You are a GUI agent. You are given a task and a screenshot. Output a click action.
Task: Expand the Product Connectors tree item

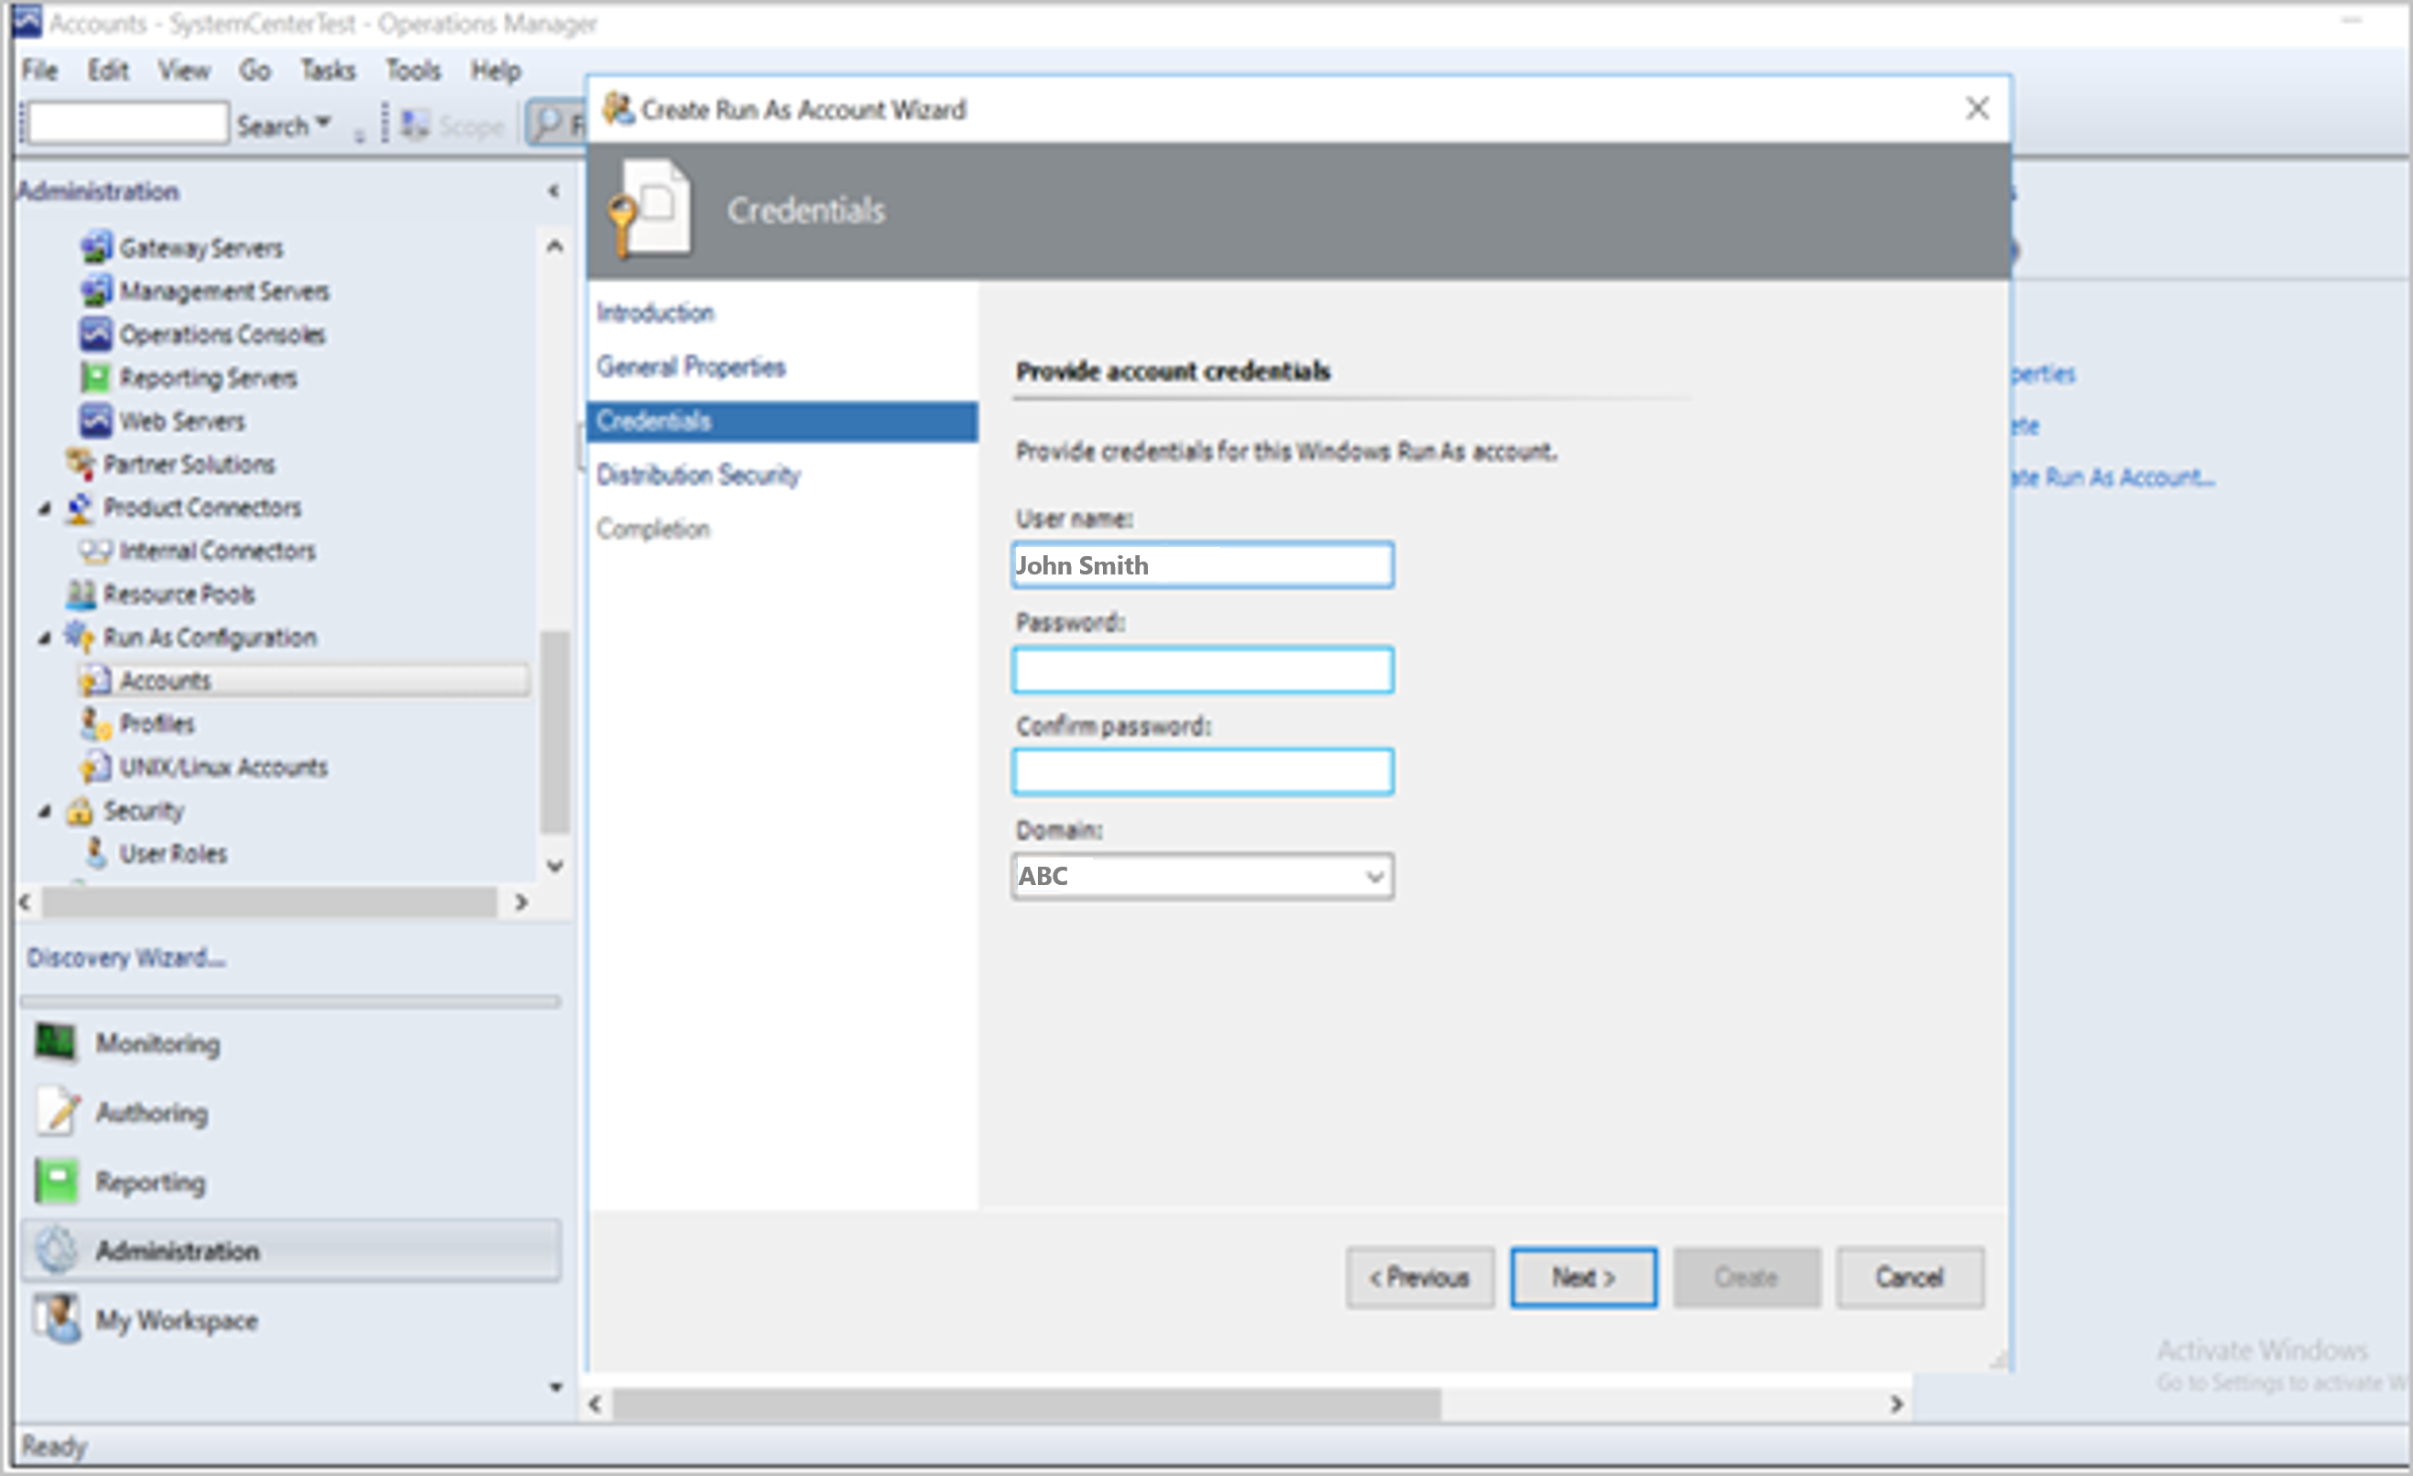click(x=49, y=508)
